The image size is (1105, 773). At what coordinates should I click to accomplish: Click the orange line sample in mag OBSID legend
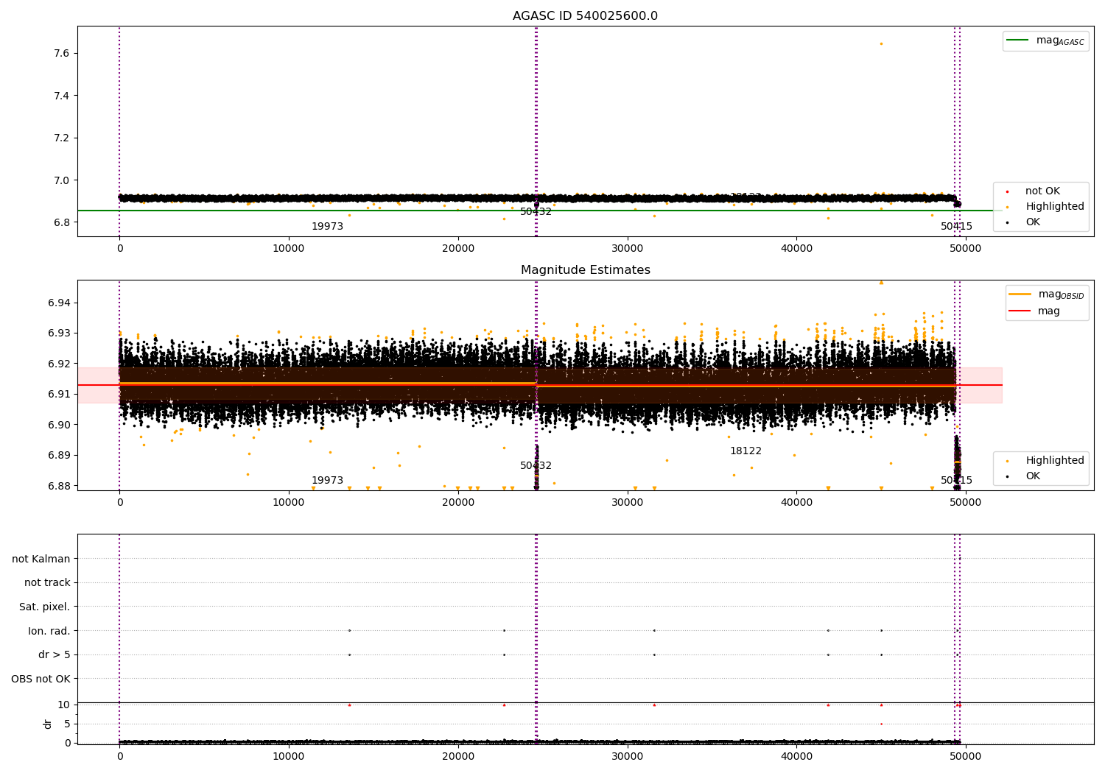tap(1020, 294)
